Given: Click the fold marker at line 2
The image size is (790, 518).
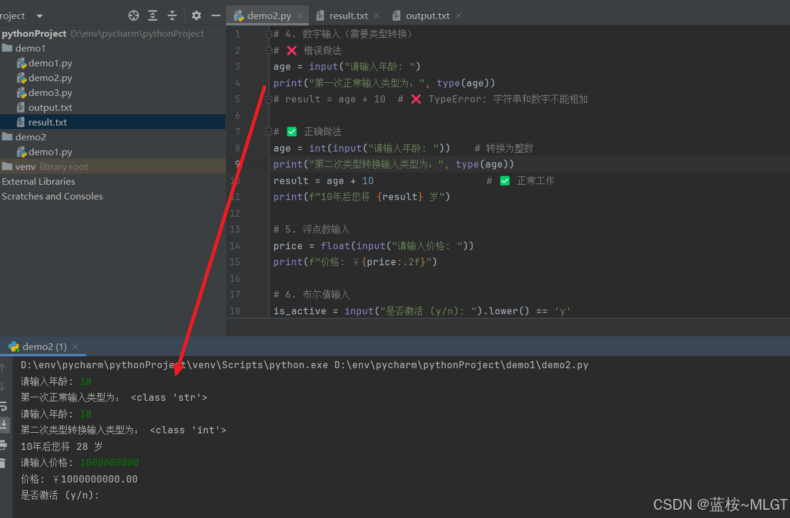Looking at the screenshot, I should (269, 50).
